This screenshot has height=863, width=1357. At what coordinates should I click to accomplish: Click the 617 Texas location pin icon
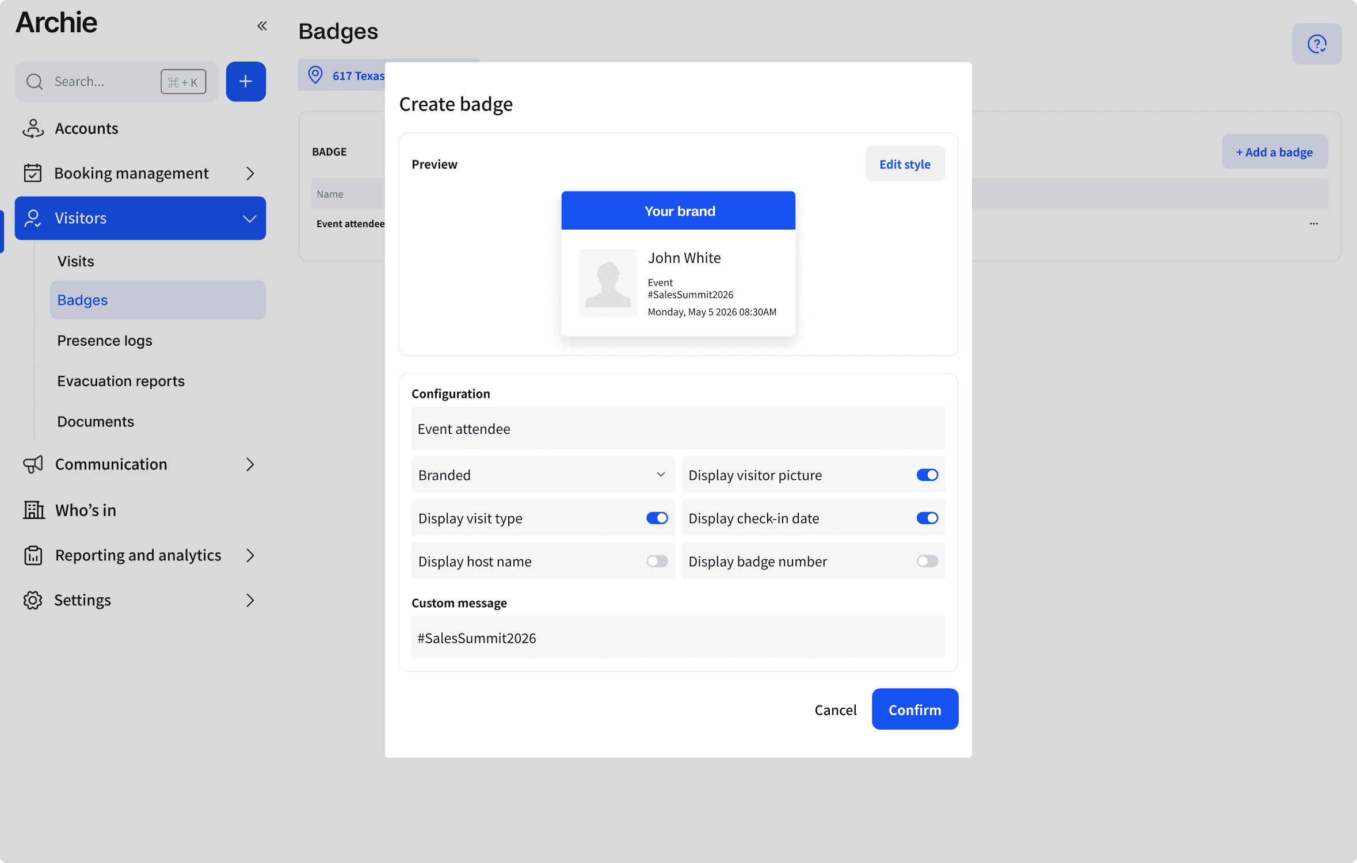316,75
